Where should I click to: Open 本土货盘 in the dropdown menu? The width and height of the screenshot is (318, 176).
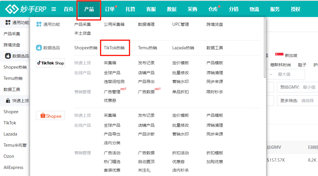click(x=83, y=33)
